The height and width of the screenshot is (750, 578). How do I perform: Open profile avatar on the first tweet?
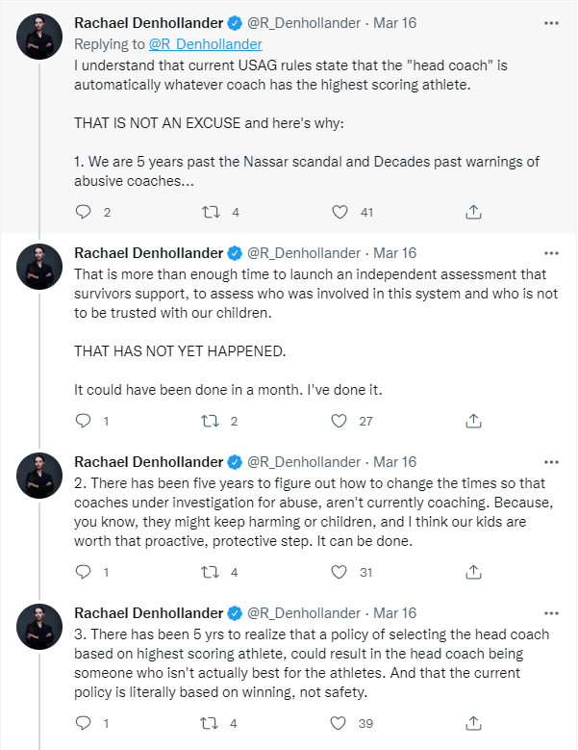click(42, 36)
